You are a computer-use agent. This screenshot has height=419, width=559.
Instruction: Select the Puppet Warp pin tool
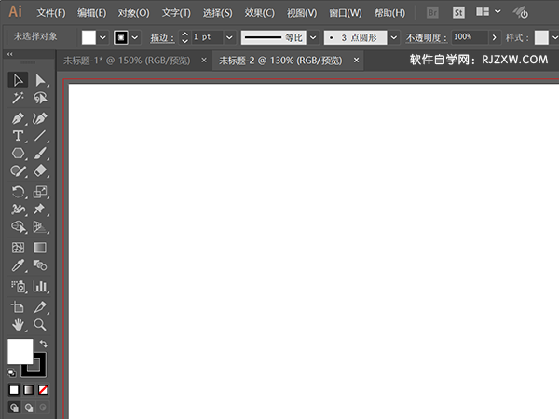click(x=40, y=209)
